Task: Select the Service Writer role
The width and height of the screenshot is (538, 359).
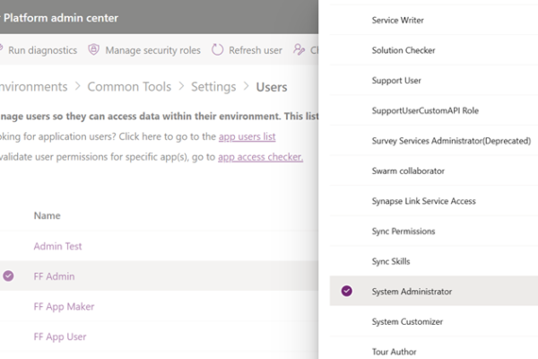Action: pyautogui.click(x=398, y=20)
